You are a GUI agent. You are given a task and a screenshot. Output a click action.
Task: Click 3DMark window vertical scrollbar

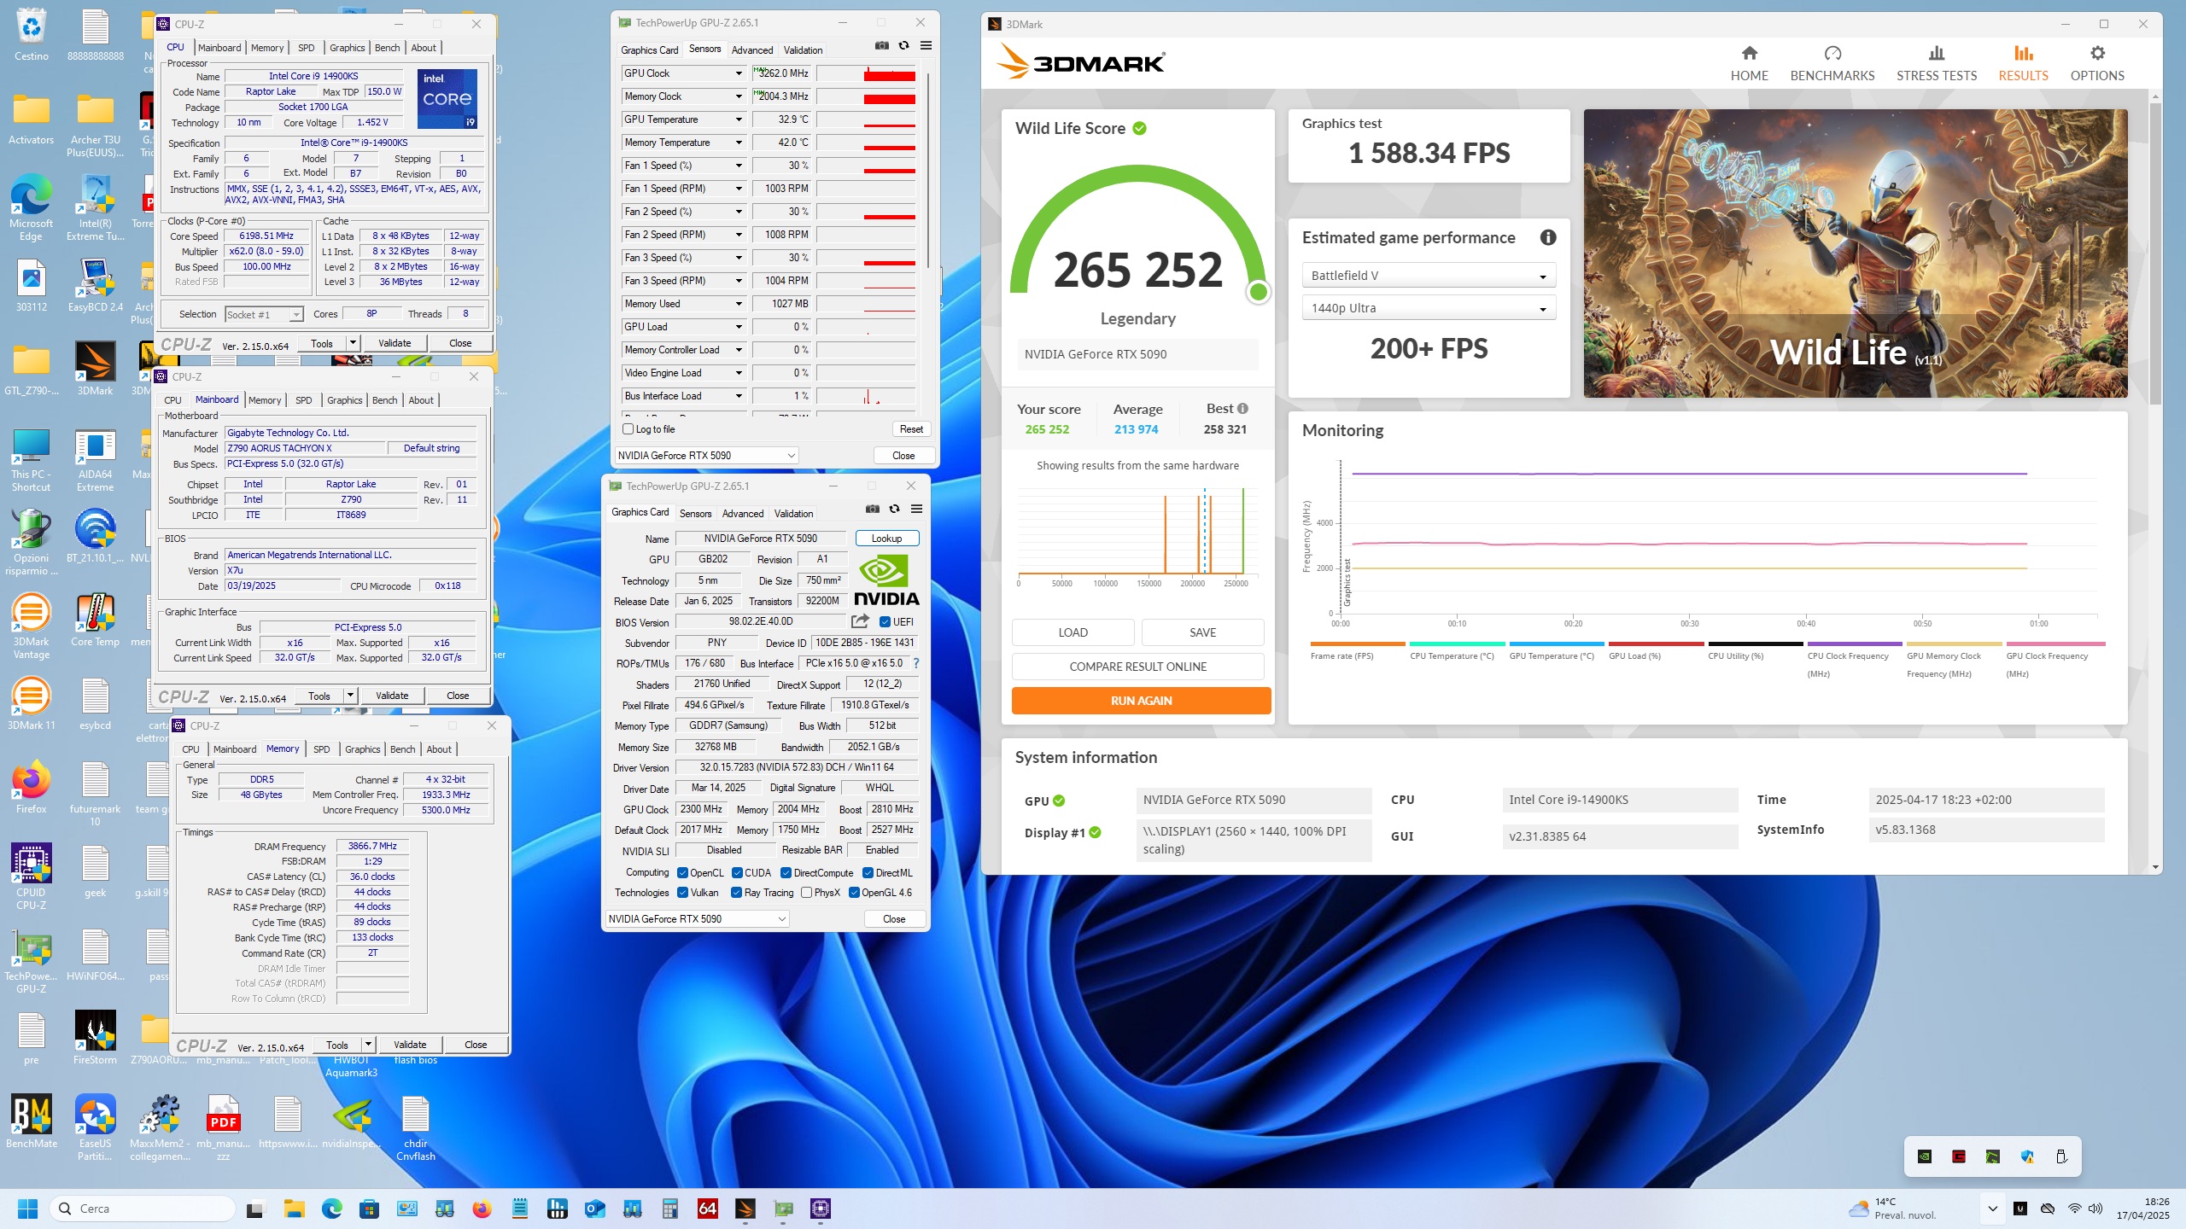[x=2155, y=256]
